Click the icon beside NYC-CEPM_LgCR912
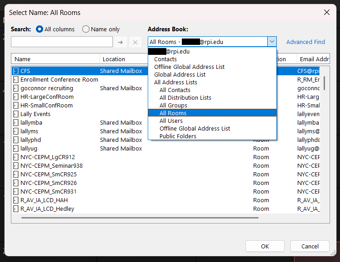The image size is (340, 262). (x=15, y=157)
